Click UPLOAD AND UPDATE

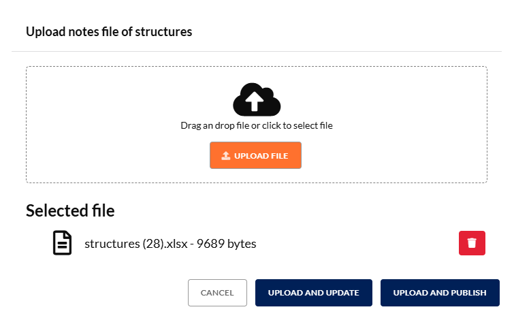tap(313, 293)
